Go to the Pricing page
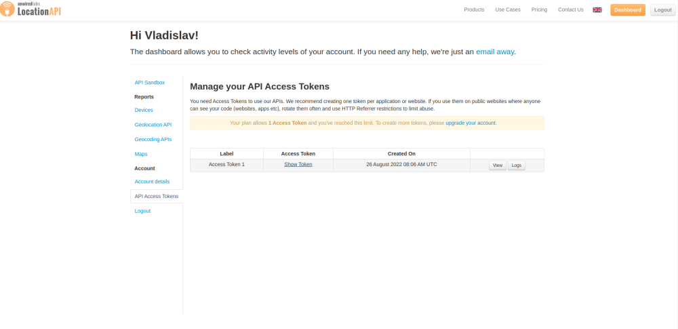678x329 pixels. 539,10
